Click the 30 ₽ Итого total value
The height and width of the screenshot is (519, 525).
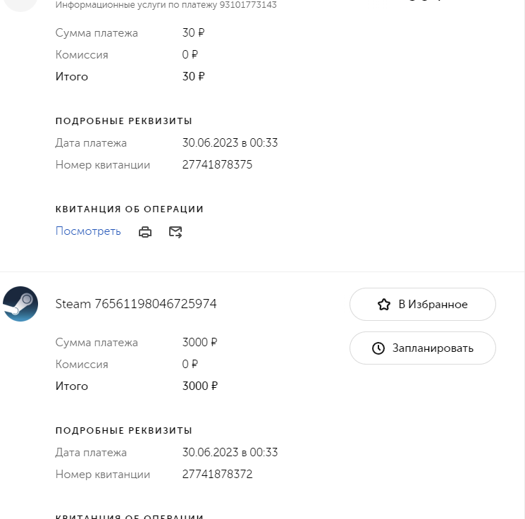pyautogui.click(x=193, y=77)
